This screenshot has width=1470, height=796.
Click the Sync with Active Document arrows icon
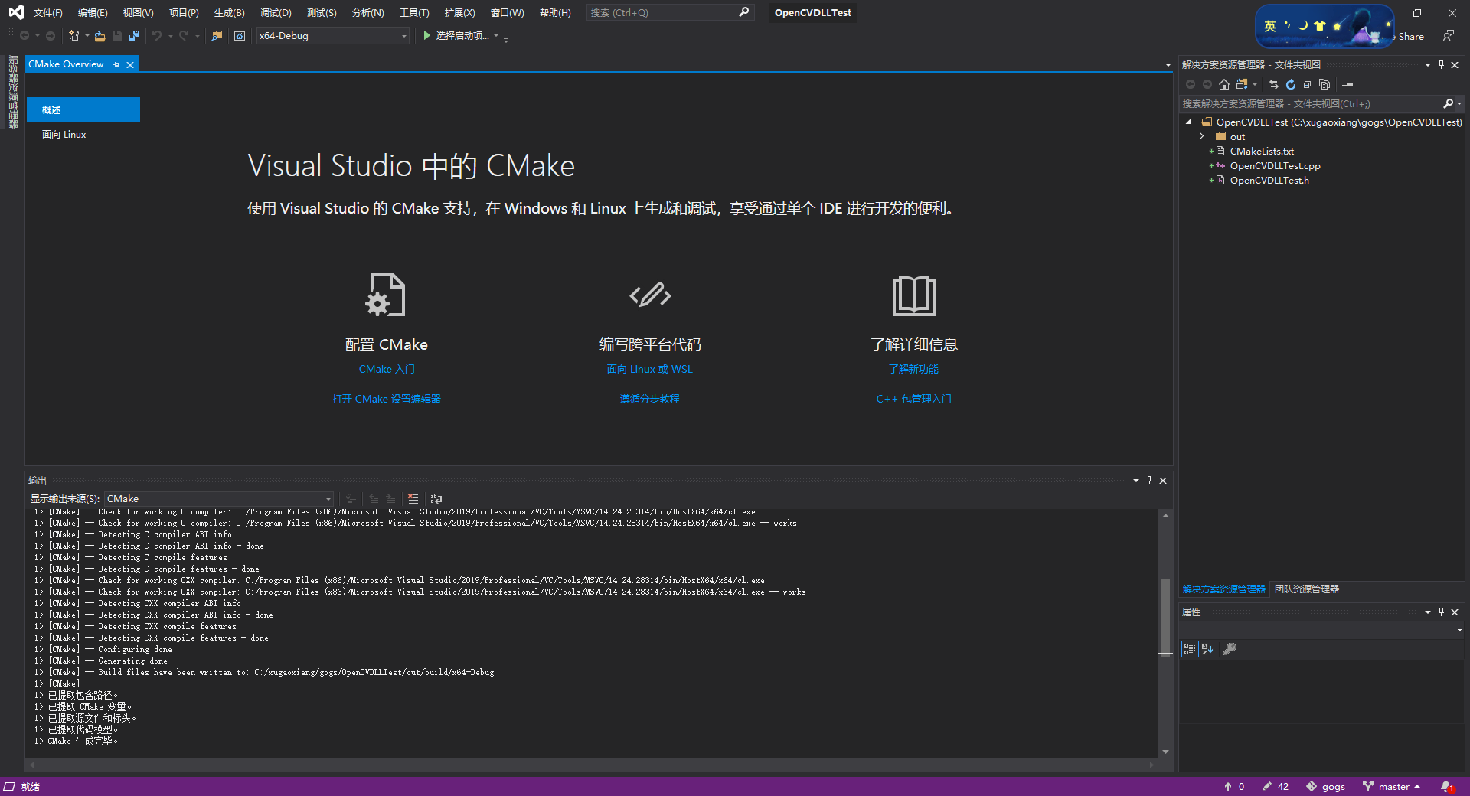(1274, 84)
